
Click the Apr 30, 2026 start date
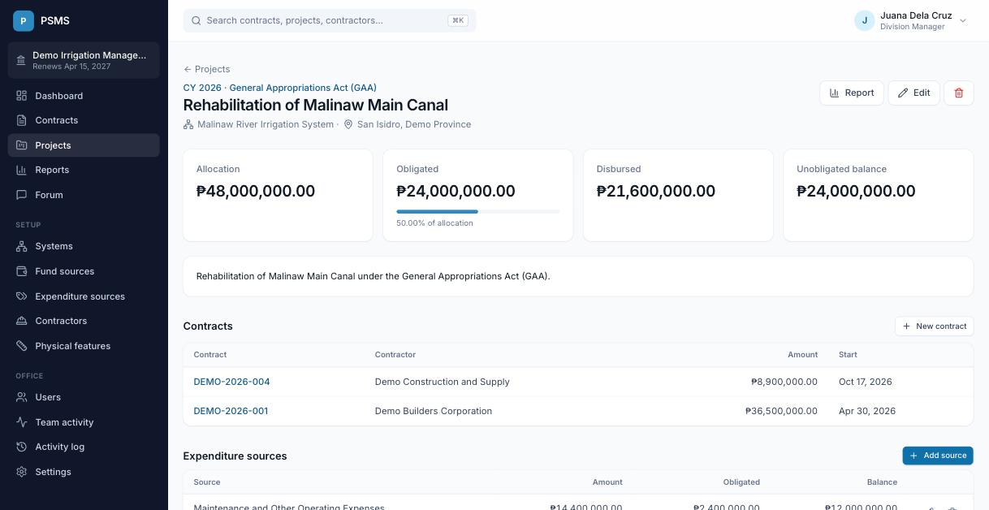click(867, 411)
